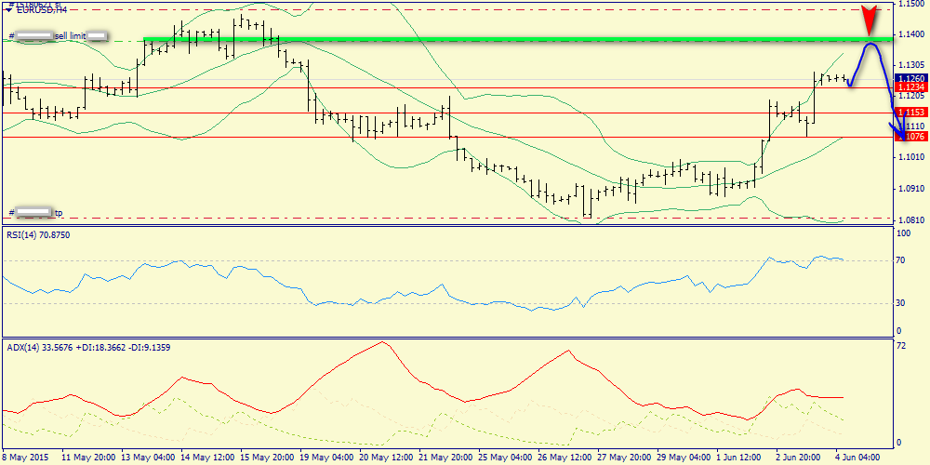Select the tp order level label
Image resolution: width=930 pixels, height=465 pixels.
click(59, 212)
